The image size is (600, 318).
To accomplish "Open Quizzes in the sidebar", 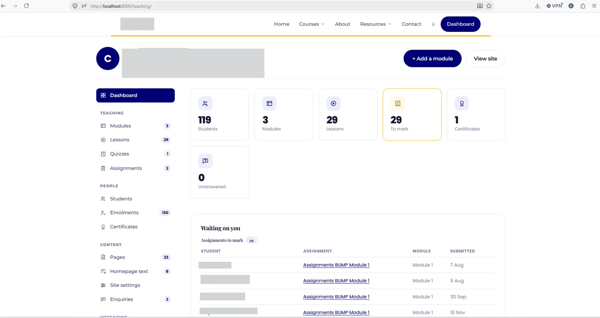I will [135, 154].
